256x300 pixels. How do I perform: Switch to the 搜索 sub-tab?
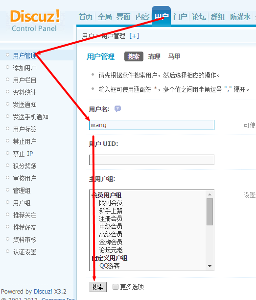pyautogui.click(x=134, y=56)
